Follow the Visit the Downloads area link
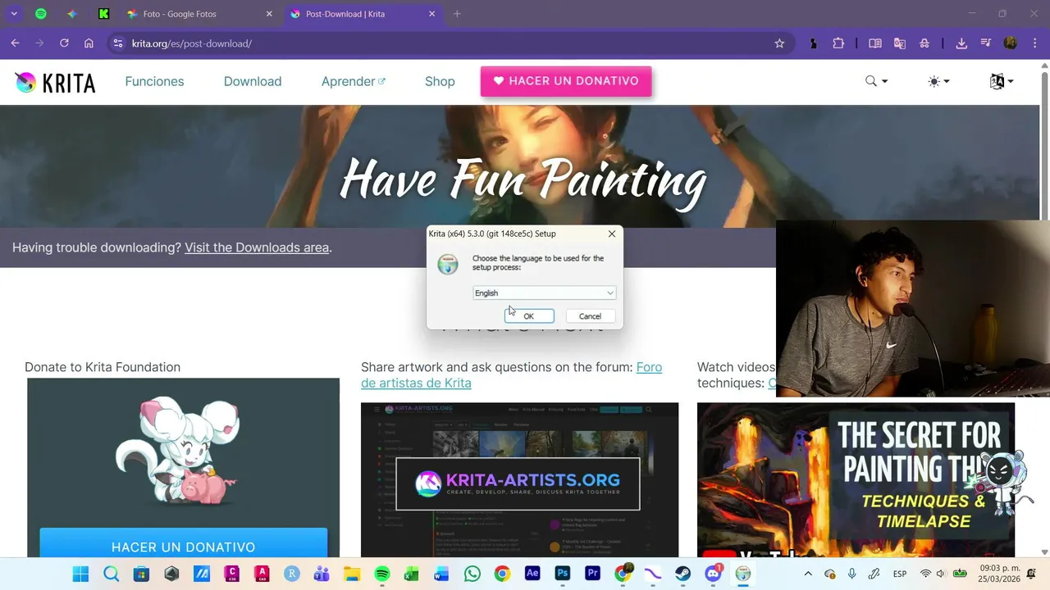The image size is (1050, 590). tap(257, 247)
